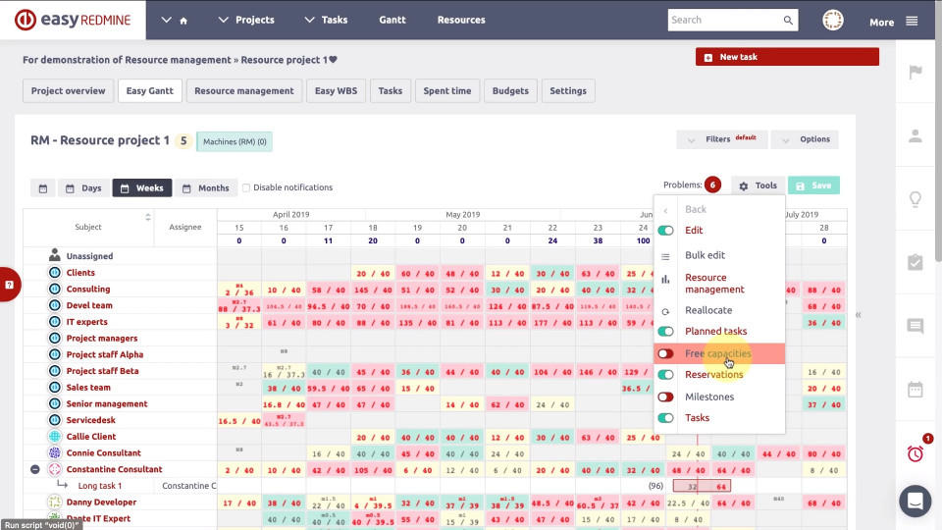
Task: Select Bulk edit from Tools menu
Action: click(x=705, y=255)
